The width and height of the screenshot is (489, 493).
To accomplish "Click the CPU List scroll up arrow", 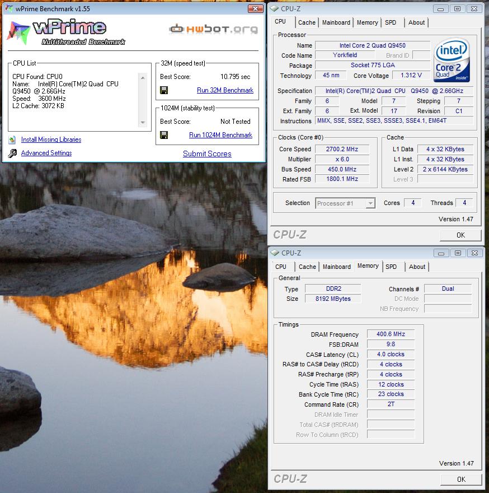I will pos(143,78).
